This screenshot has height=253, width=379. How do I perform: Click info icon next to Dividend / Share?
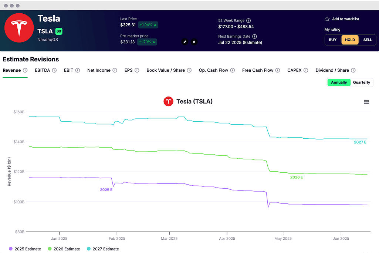coord(353,70)
